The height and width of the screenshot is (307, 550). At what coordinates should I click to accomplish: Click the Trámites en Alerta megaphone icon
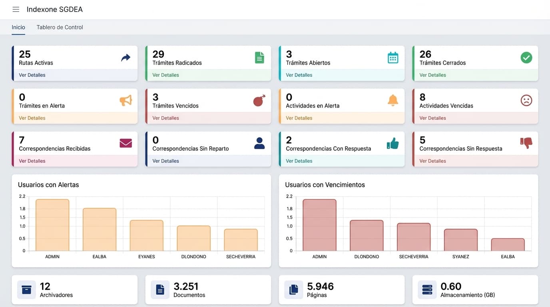pos(126,100)
